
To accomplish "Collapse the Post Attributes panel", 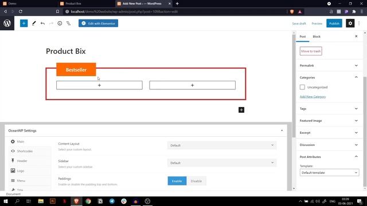I will pyautogui.click(x=329, y=157).
